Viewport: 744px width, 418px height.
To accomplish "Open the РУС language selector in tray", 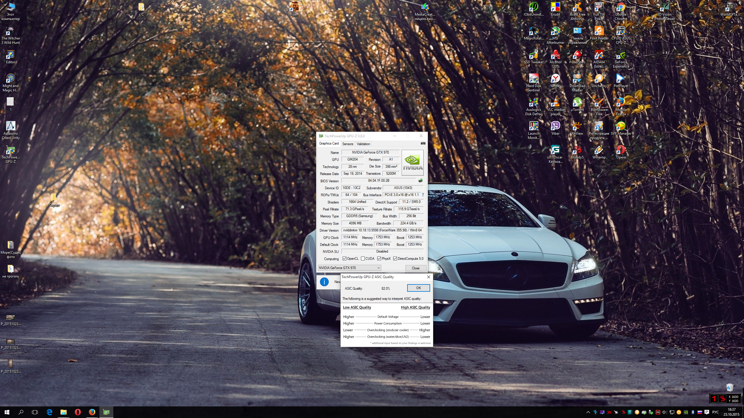I will [x=715, y=412].
